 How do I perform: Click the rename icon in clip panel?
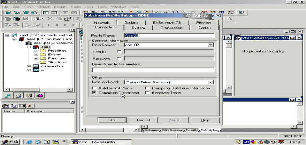22,106
